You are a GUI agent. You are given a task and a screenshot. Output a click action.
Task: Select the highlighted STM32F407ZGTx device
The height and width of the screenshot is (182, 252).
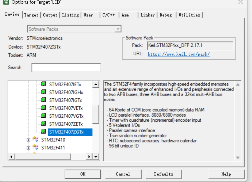pyautogui.click(x=70, y=132)
